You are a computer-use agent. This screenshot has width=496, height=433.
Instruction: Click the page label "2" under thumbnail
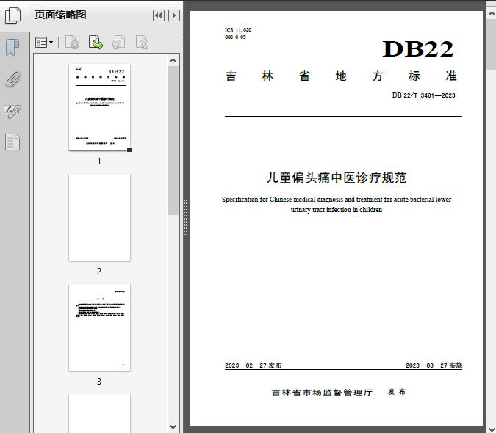click(x=99, y=271)
